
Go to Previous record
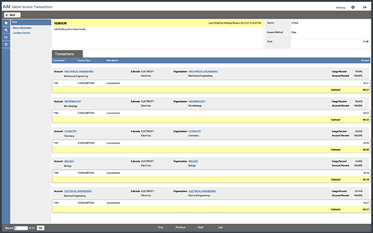181,227
